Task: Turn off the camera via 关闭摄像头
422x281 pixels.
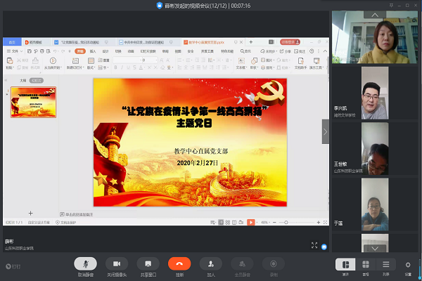Action: tap(117, 264)
